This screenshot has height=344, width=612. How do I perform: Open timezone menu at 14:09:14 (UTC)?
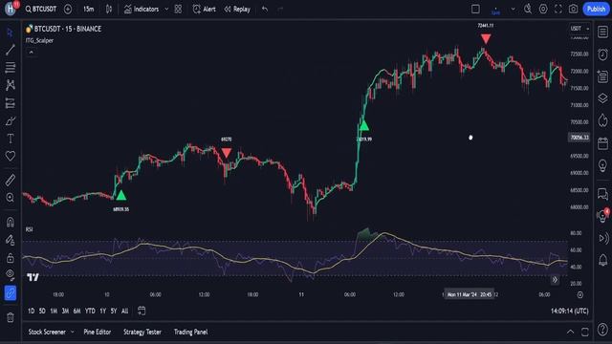coord(570,311)
